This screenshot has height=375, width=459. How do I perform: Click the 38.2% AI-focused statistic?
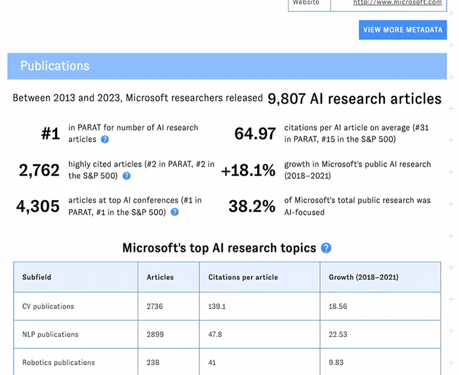pos(252,207)
